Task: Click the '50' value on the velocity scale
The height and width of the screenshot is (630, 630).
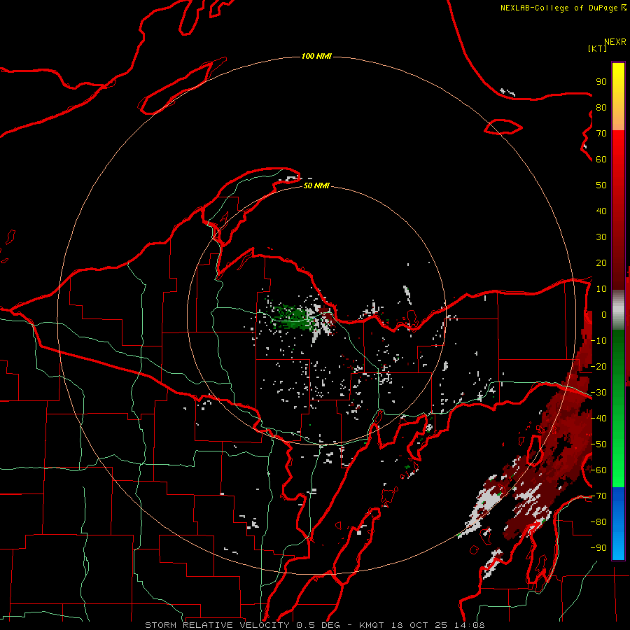Action: coord(601,185)
